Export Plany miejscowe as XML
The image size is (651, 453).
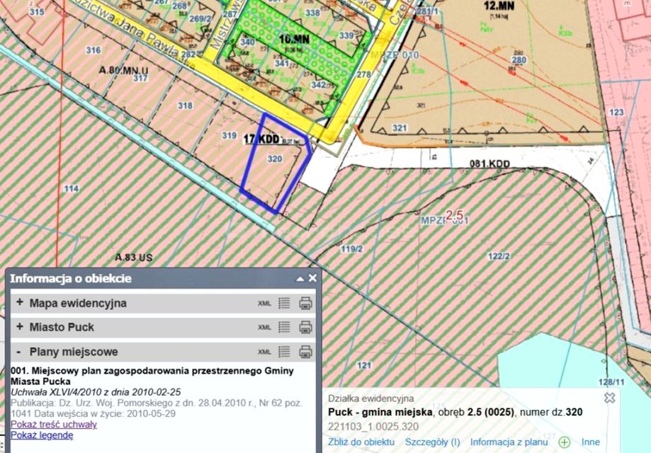point(264,352)
